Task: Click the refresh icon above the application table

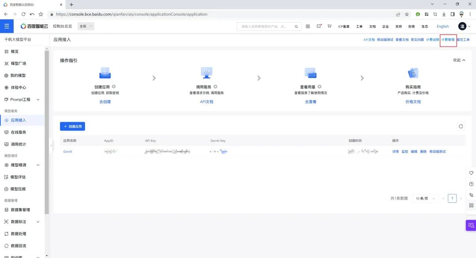Action: [x=461, y=127]
